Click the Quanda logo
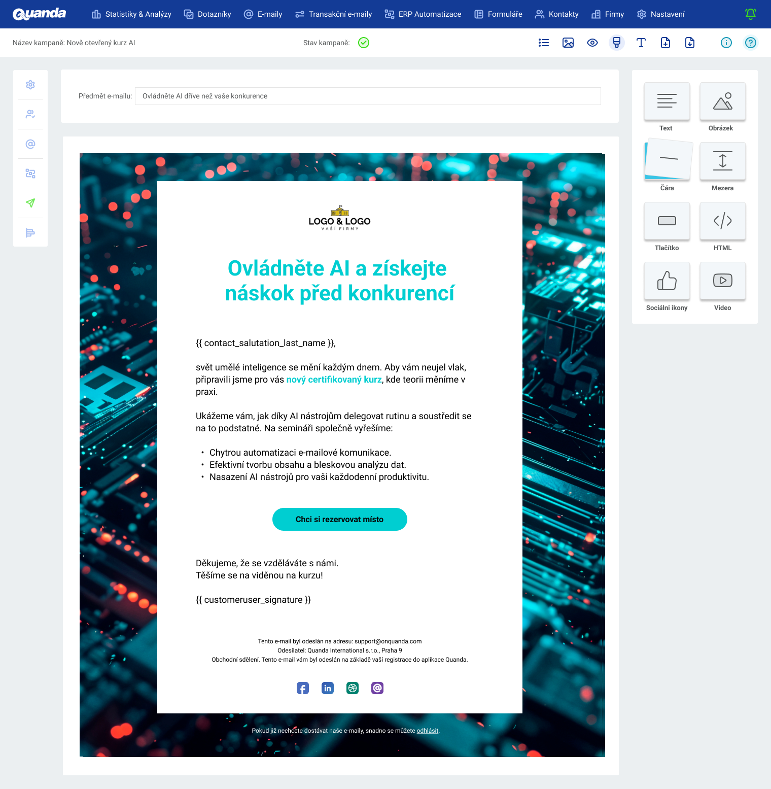This screenshot has width=771, height=789. point(39,14)
